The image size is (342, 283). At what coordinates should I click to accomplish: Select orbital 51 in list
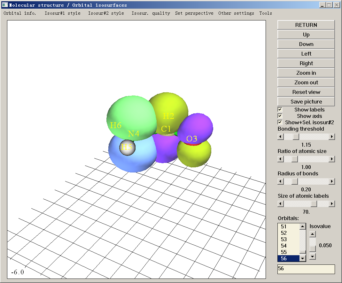click(x=289, y=226)
